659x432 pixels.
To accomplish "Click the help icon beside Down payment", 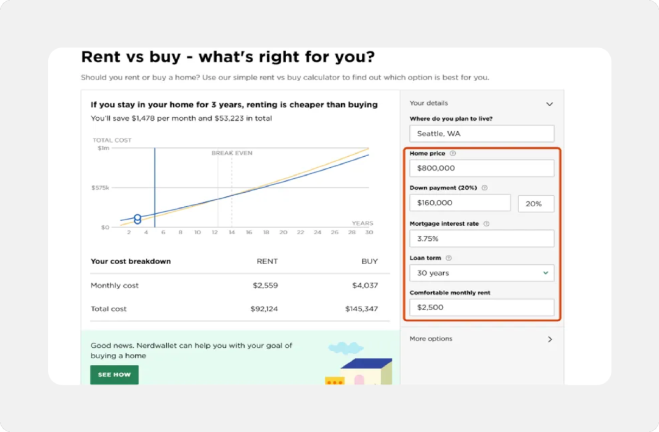I will tap(484, 188).
